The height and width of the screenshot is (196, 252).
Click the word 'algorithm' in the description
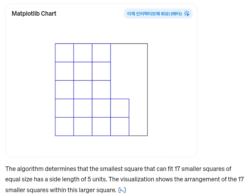(x=30, y=169)
